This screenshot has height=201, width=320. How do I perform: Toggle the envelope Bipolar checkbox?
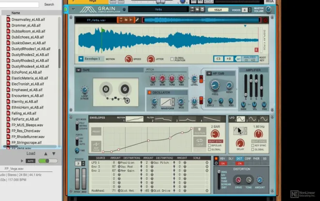pos(209,145)
